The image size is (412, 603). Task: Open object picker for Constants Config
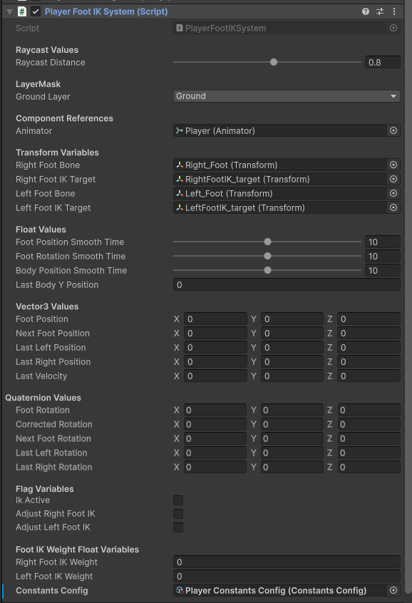point(393,590)
